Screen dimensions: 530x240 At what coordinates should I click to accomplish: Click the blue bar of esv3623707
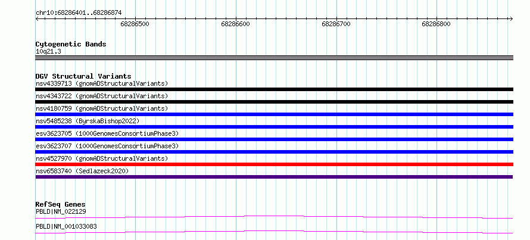click(x=274, y=152)
